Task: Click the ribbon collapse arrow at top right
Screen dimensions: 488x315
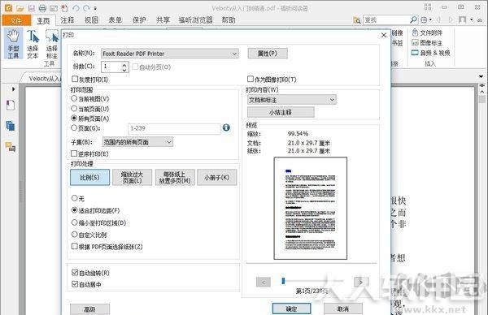Action: [480, 19]
